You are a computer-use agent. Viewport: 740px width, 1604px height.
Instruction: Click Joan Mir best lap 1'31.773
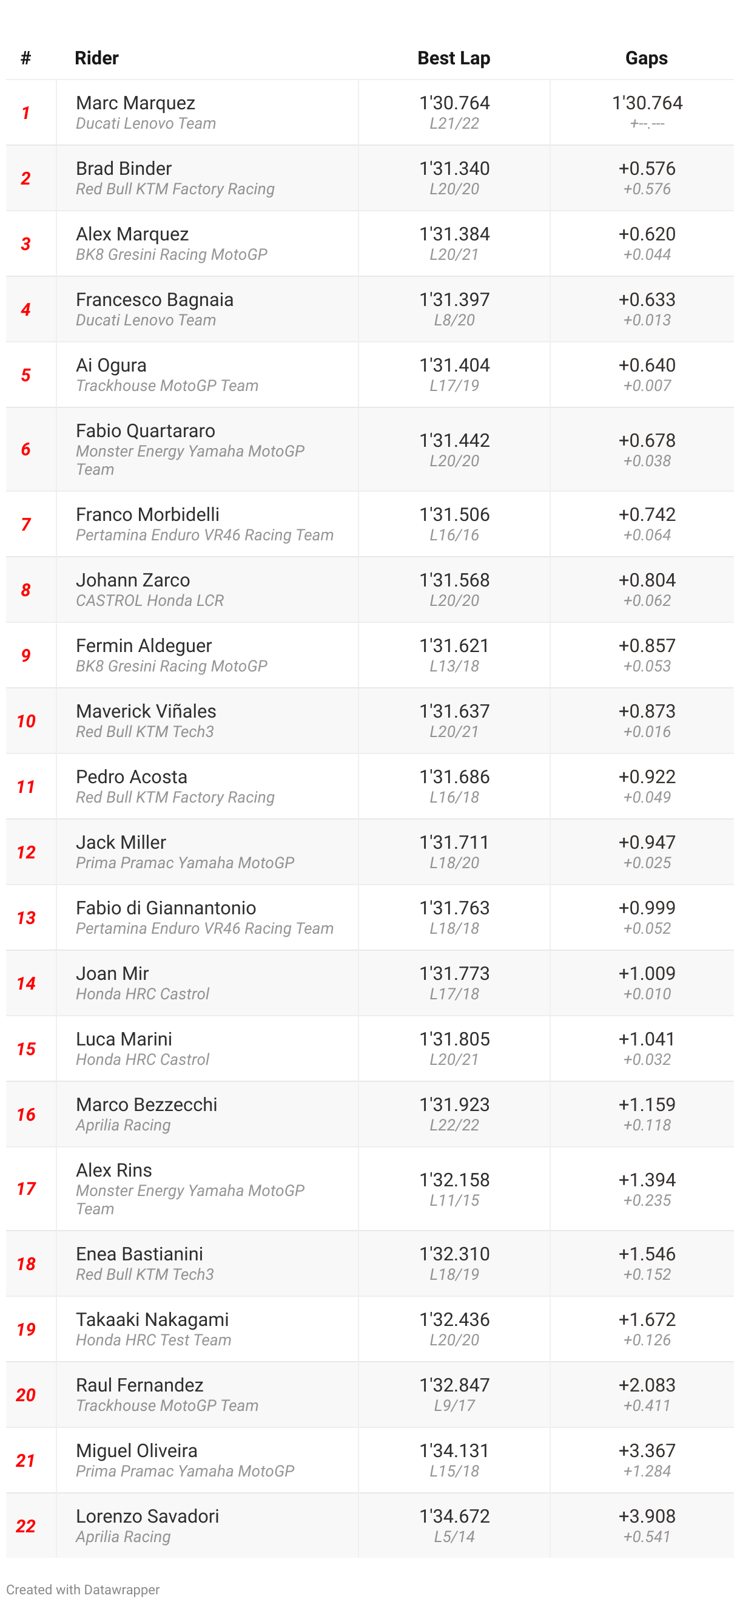tap(454, 973)
